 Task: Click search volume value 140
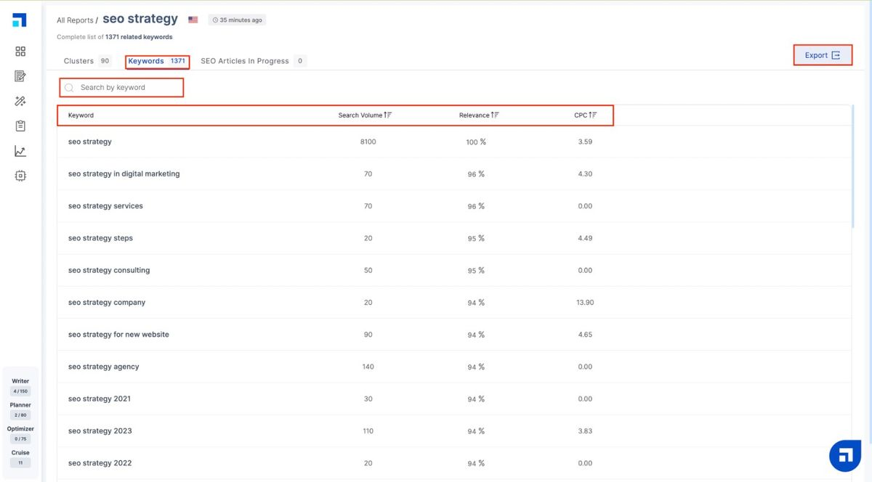(x=368, y=367)
